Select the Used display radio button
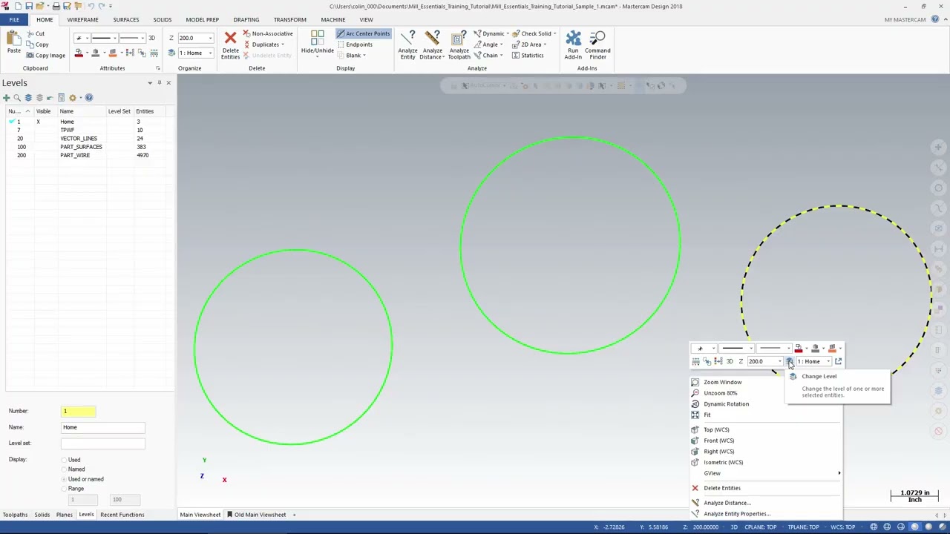 [65, 460]
